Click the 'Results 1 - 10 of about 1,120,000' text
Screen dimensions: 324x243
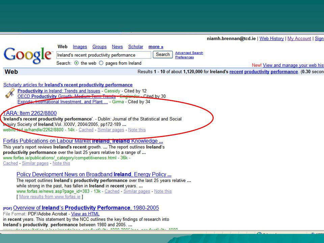coord(170,72)
